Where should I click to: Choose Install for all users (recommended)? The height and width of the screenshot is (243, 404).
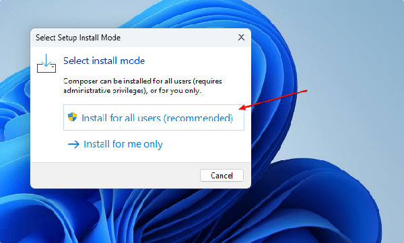[154, 118]
